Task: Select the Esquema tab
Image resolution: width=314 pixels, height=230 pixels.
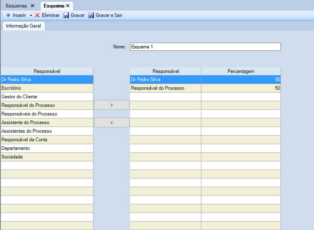Action: (54, 6)
